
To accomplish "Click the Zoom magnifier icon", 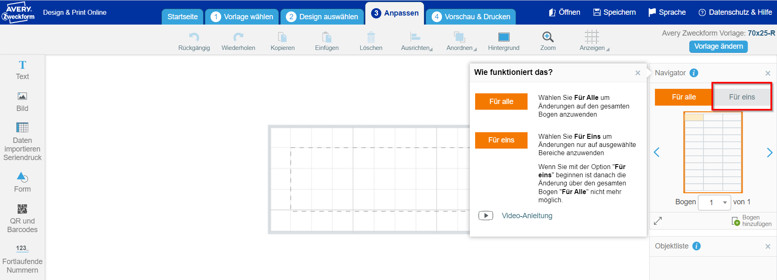I will point(548,37).
